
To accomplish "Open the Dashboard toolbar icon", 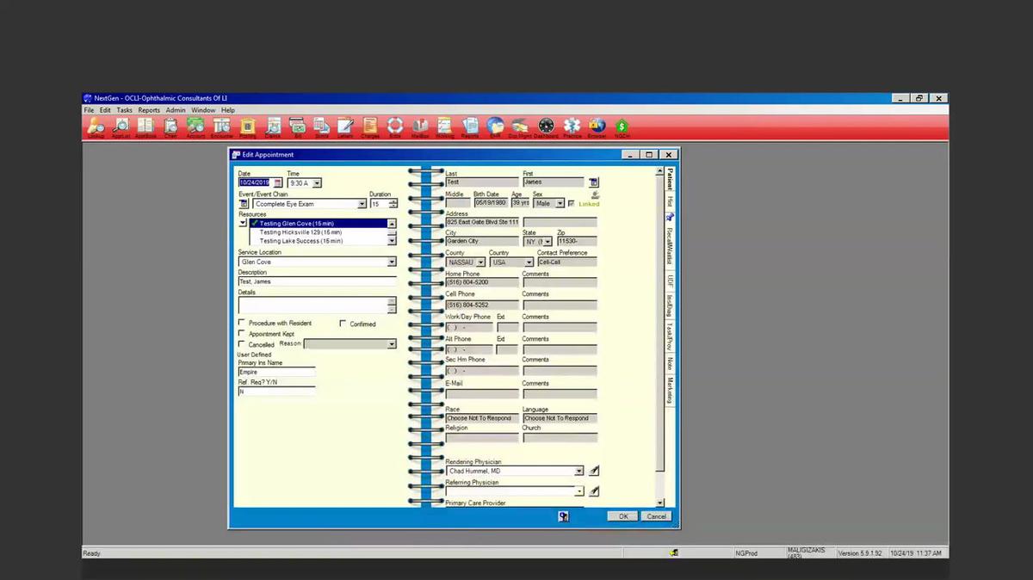I will (x=545, y=126).
